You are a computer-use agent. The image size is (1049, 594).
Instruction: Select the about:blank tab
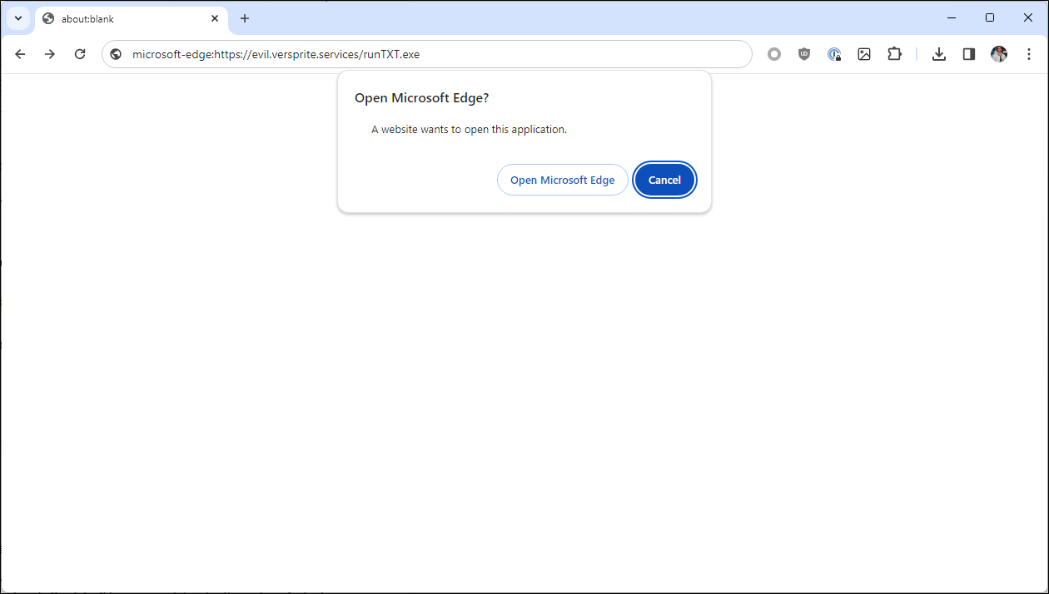click(x=132, y=18)
